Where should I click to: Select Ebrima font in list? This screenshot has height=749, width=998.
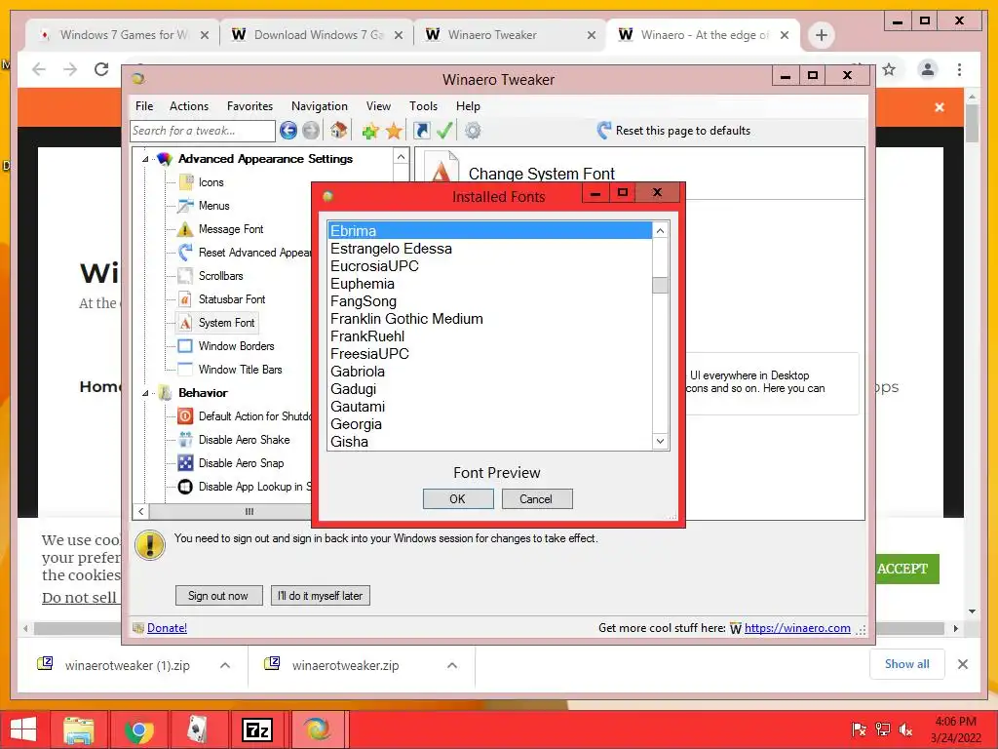(x=489, y=230)
